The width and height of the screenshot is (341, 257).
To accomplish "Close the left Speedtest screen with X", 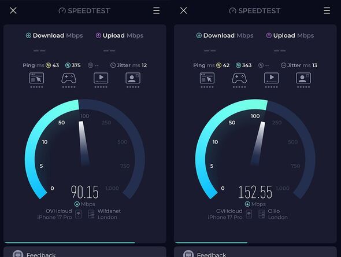I will pyautogui.click(x=13, y=10).
